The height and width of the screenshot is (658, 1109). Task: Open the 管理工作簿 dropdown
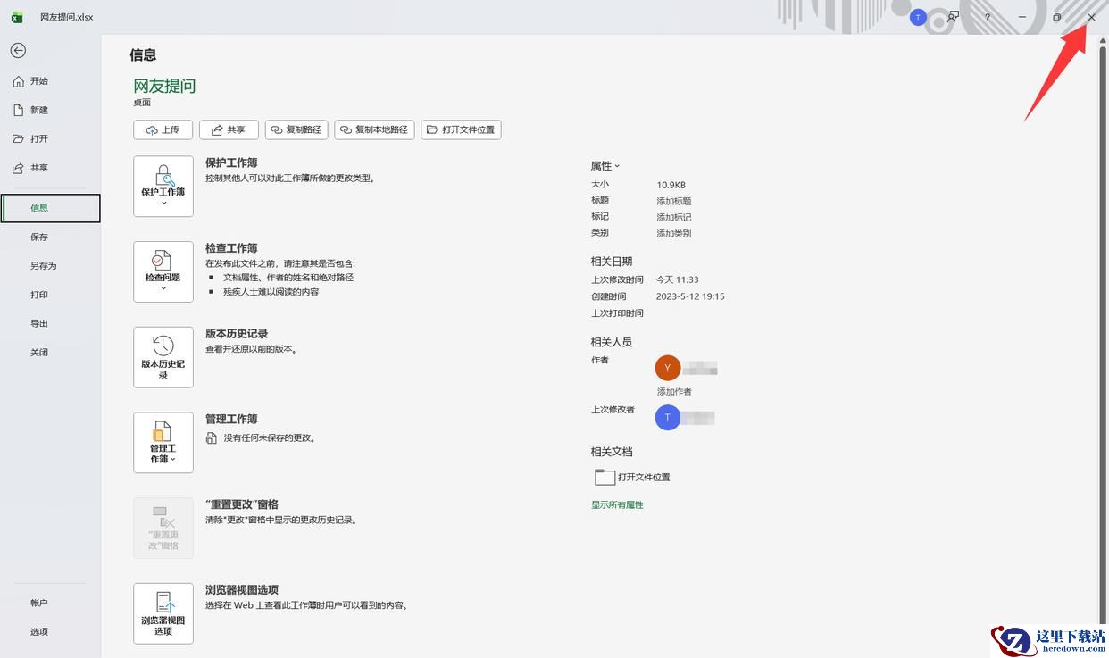click(x=163, y=442)
